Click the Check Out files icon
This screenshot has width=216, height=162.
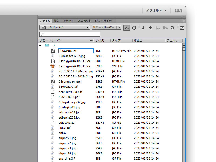(158, 28)
